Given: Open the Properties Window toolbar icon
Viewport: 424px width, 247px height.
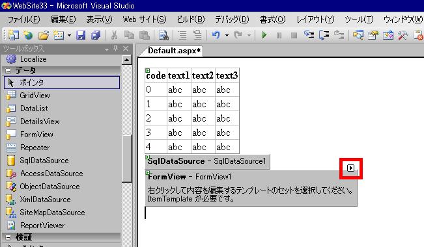Looking at the screenshot, I should coord(373,35).
